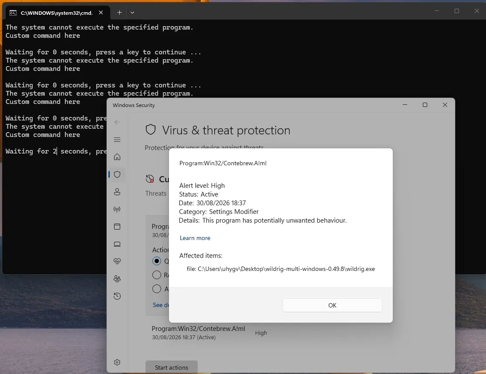The image size is (486, 374).
Task: Open a new terminal tab
Action: (x=120, y=12)
